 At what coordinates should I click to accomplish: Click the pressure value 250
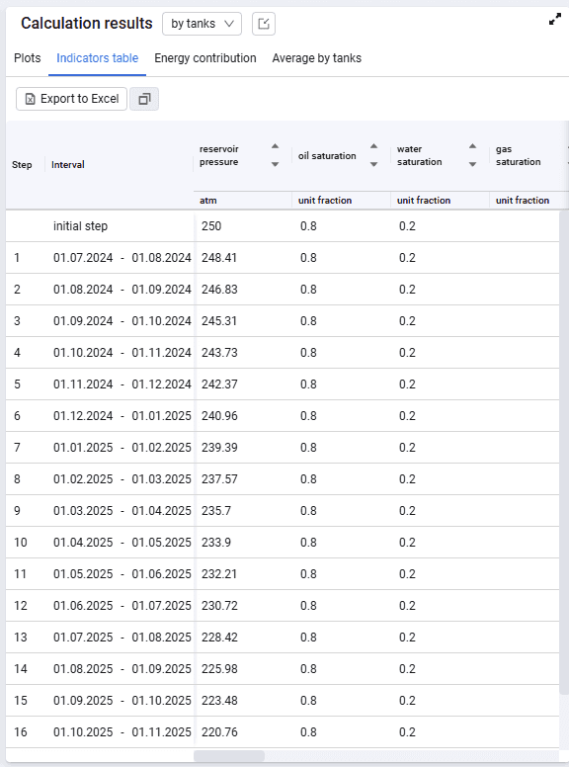coord(211,226)
